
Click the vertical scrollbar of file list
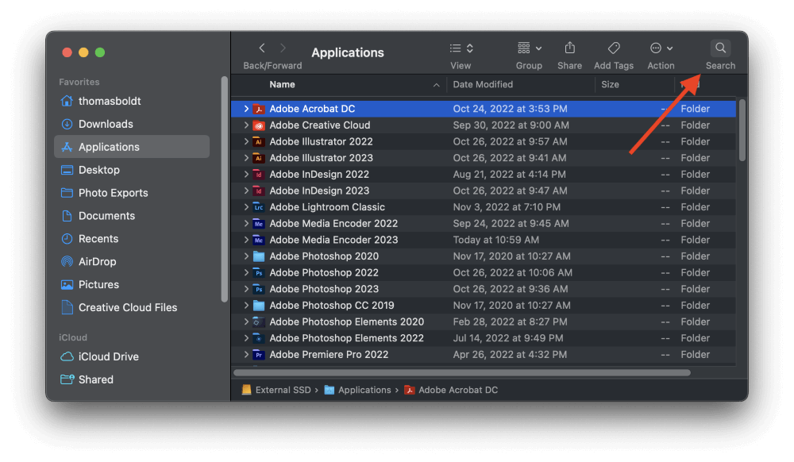click(742, 130)
